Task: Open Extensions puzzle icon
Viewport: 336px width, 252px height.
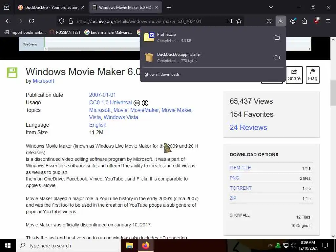Action: pyautogui.click(x=304, y=21)
